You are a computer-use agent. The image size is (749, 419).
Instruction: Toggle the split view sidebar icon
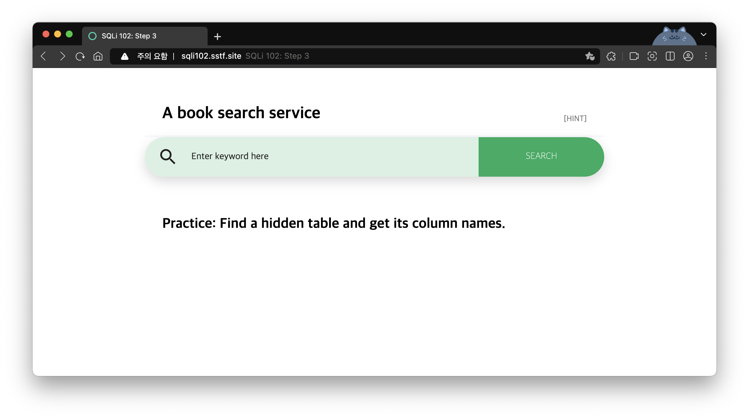[x=670, y=56]
